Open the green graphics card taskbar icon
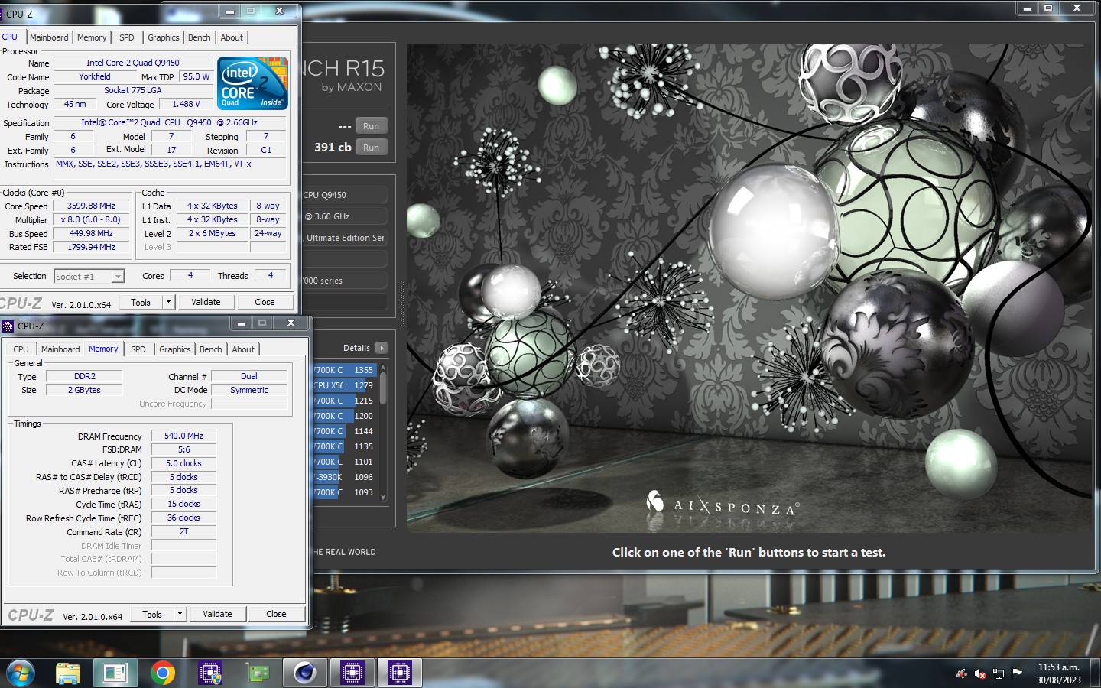Image resolution: width=1101 pixels, height=688 pixels. coord(258,673)
